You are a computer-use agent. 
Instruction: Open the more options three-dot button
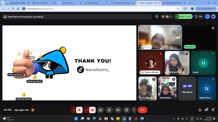(134, 110)
